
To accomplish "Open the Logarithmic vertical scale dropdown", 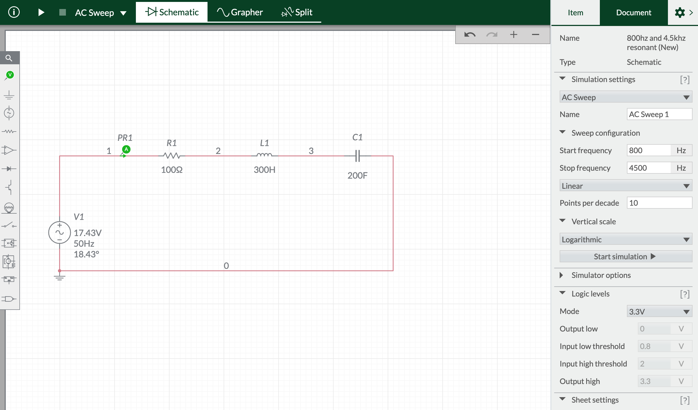I will (x=625, y=239).
